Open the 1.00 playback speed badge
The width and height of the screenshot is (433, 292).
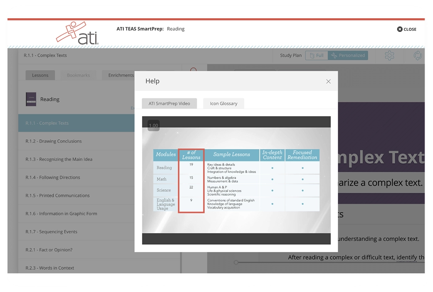[x=153, y=125]
